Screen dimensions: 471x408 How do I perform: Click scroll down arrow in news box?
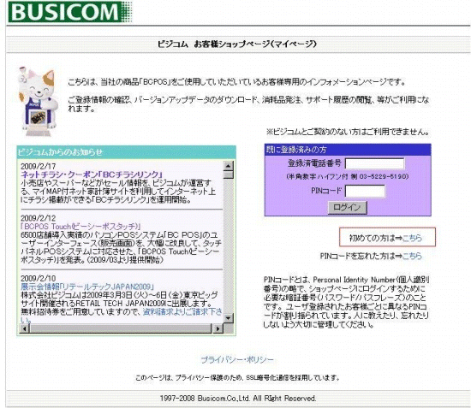click(229, 318)
